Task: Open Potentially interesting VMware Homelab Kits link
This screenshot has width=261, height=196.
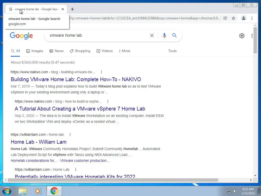Action: [75, 176]
